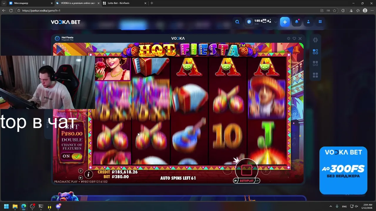Image resolution: width=376 pixels, height=211 pixels.
Task: Bookmark the page with the star icon
Action: click(x=334, y=11)
